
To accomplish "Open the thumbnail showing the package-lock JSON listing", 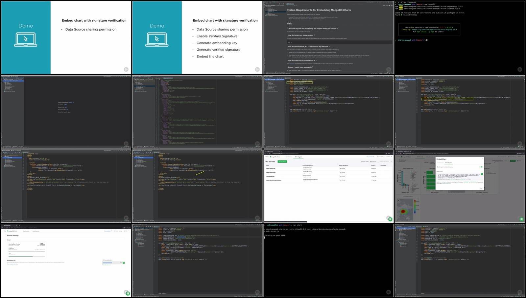I will [x=197, y=112].
